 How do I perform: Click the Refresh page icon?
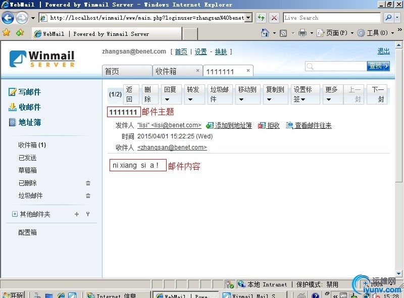[261, 18]
